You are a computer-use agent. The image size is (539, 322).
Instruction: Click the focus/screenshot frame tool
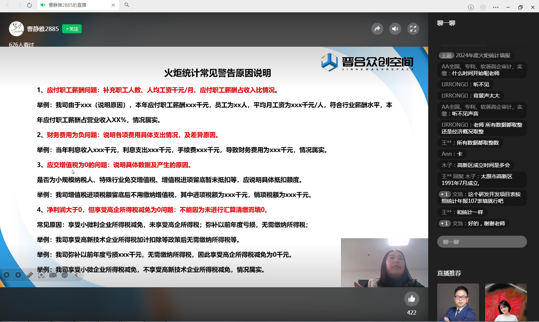[42, 275]
